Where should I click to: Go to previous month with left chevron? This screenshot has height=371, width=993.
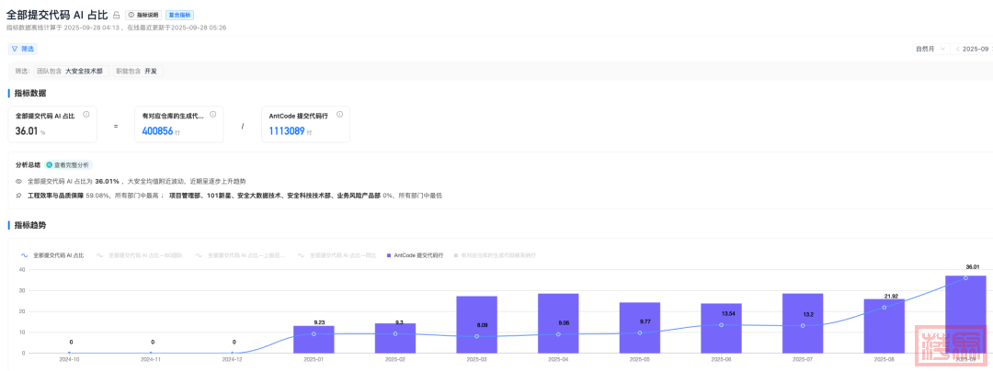click(957, 49)
